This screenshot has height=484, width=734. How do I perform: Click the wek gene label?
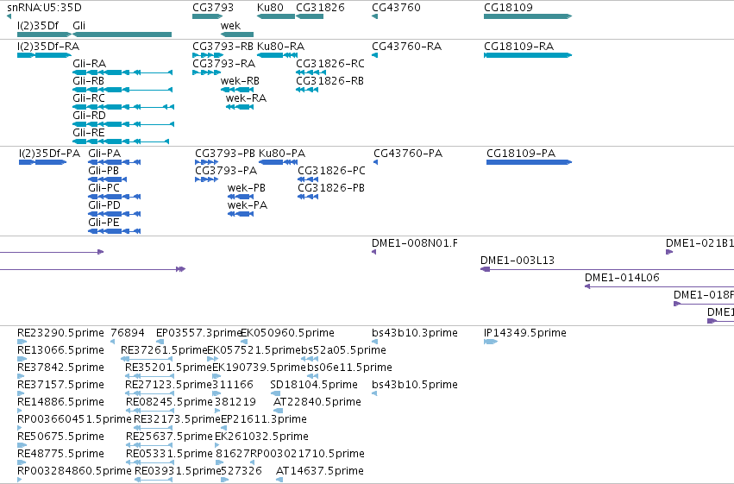point(230,25)
